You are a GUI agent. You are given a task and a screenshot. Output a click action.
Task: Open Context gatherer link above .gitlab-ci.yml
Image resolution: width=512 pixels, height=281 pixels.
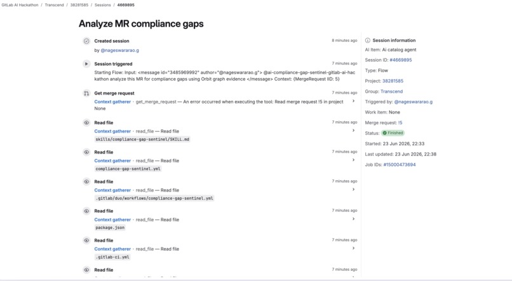point(112,249)
